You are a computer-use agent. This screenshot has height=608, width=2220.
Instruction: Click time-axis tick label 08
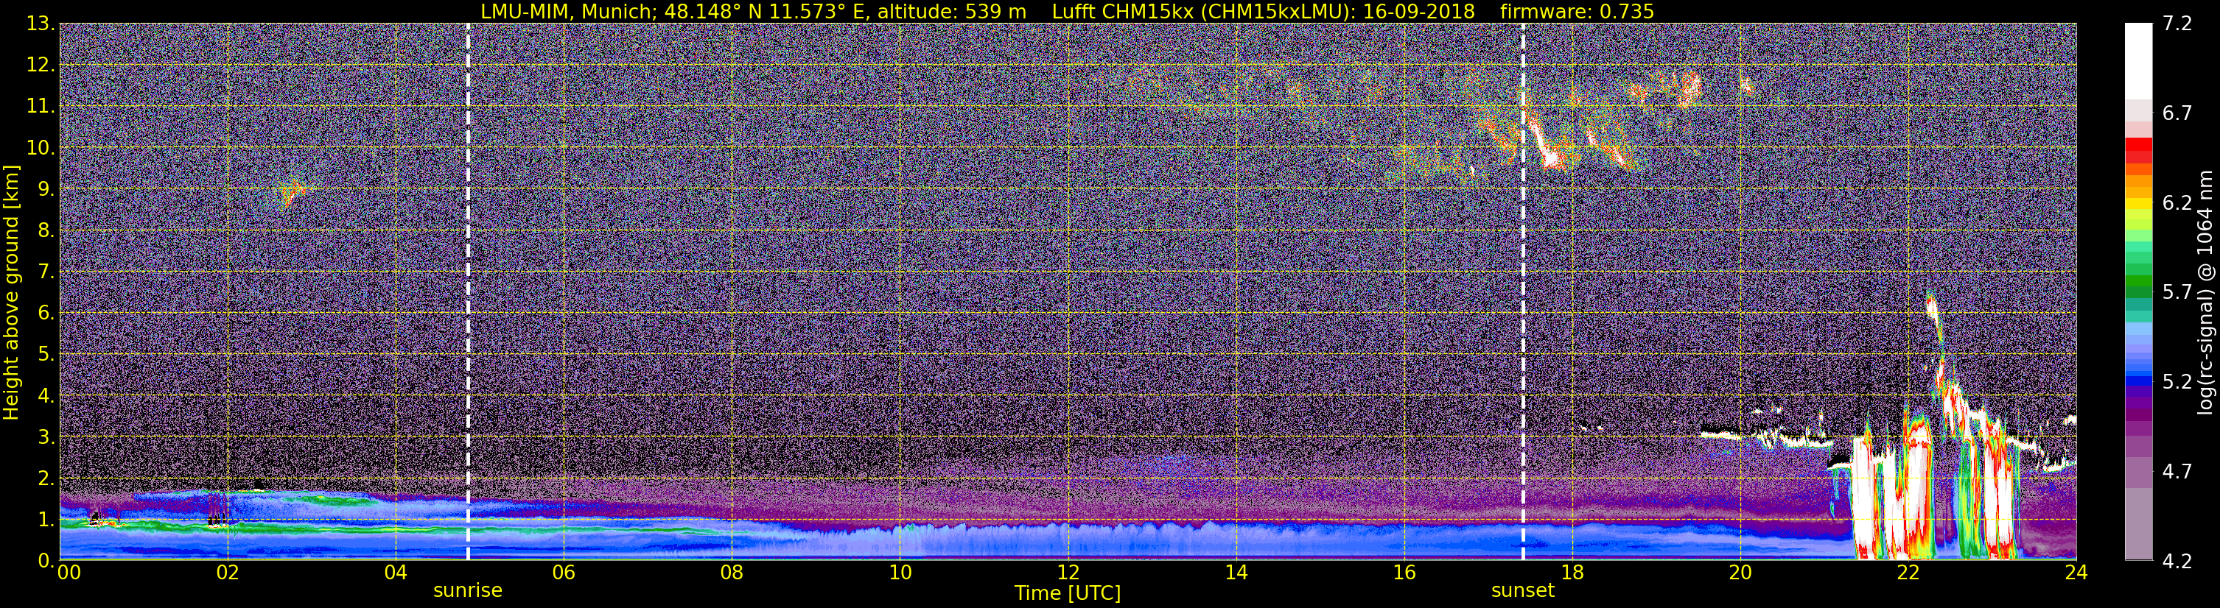coord(732,573)
